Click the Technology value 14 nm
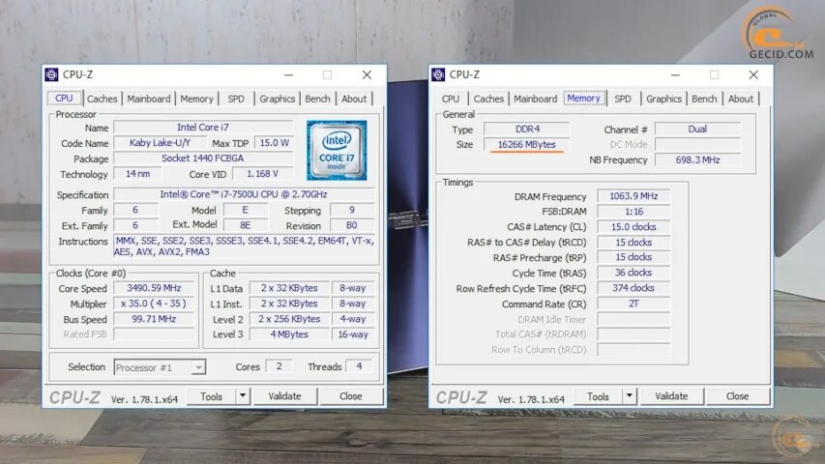 (138, 174)
